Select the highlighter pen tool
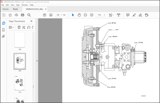 (134, 15)
